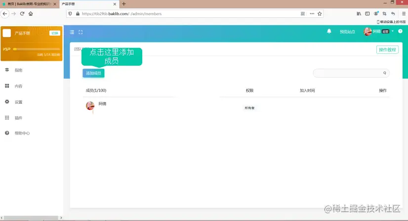Open tracking protection shield icon
Image resolution: width=408 pixels, height=221 pixels.
click(x=70, y=13)
